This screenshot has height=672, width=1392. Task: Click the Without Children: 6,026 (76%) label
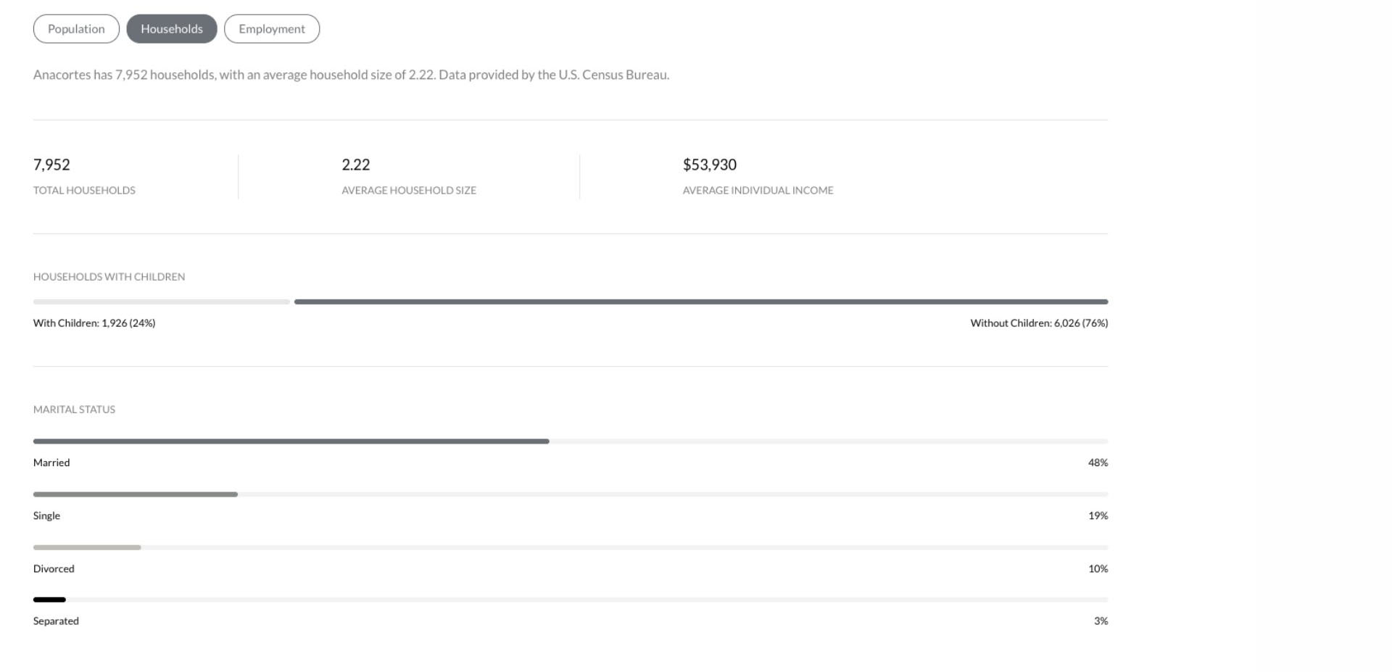(x=1038, y=323)
